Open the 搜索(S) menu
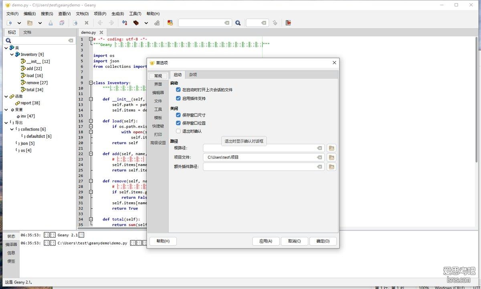Viewport: 481px width, 289px height. [x=47, y=14]
